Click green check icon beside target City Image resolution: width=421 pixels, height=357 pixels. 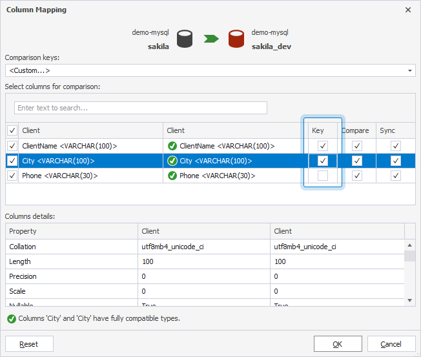[172, 161]
